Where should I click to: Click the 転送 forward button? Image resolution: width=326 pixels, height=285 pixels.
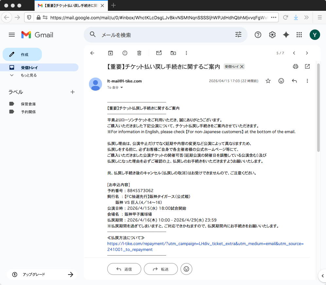pos(161,269)
